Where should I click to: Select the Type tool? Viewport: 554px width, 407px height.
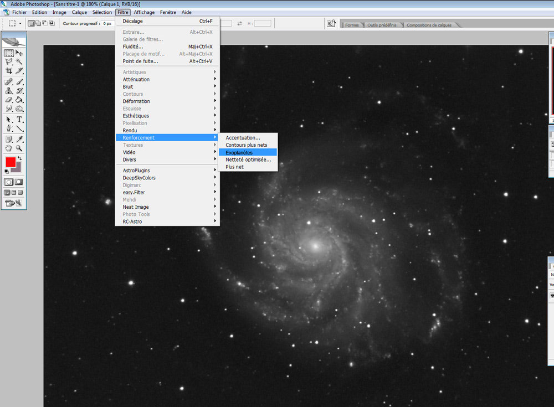pyautogui.click(x=19, y=120)
